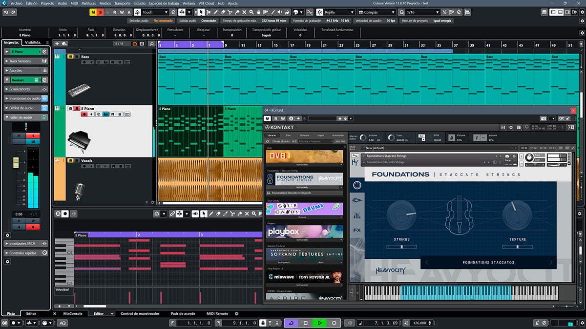
Task: Open the Compás grid type dropdown
Action: coord(377,12)
